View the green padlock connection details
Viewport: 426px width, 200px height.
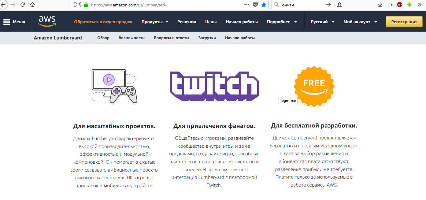(86, 5)
